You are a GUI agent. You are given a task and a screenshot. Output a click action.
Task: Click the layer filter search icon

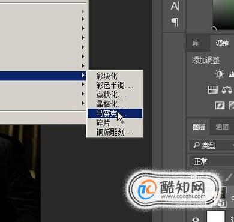tap(196, 145)
